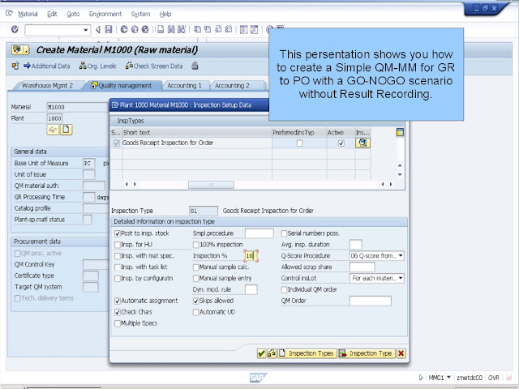Open the Goto menu
Viewport: 519px width, 389px height.
[73, 14]
